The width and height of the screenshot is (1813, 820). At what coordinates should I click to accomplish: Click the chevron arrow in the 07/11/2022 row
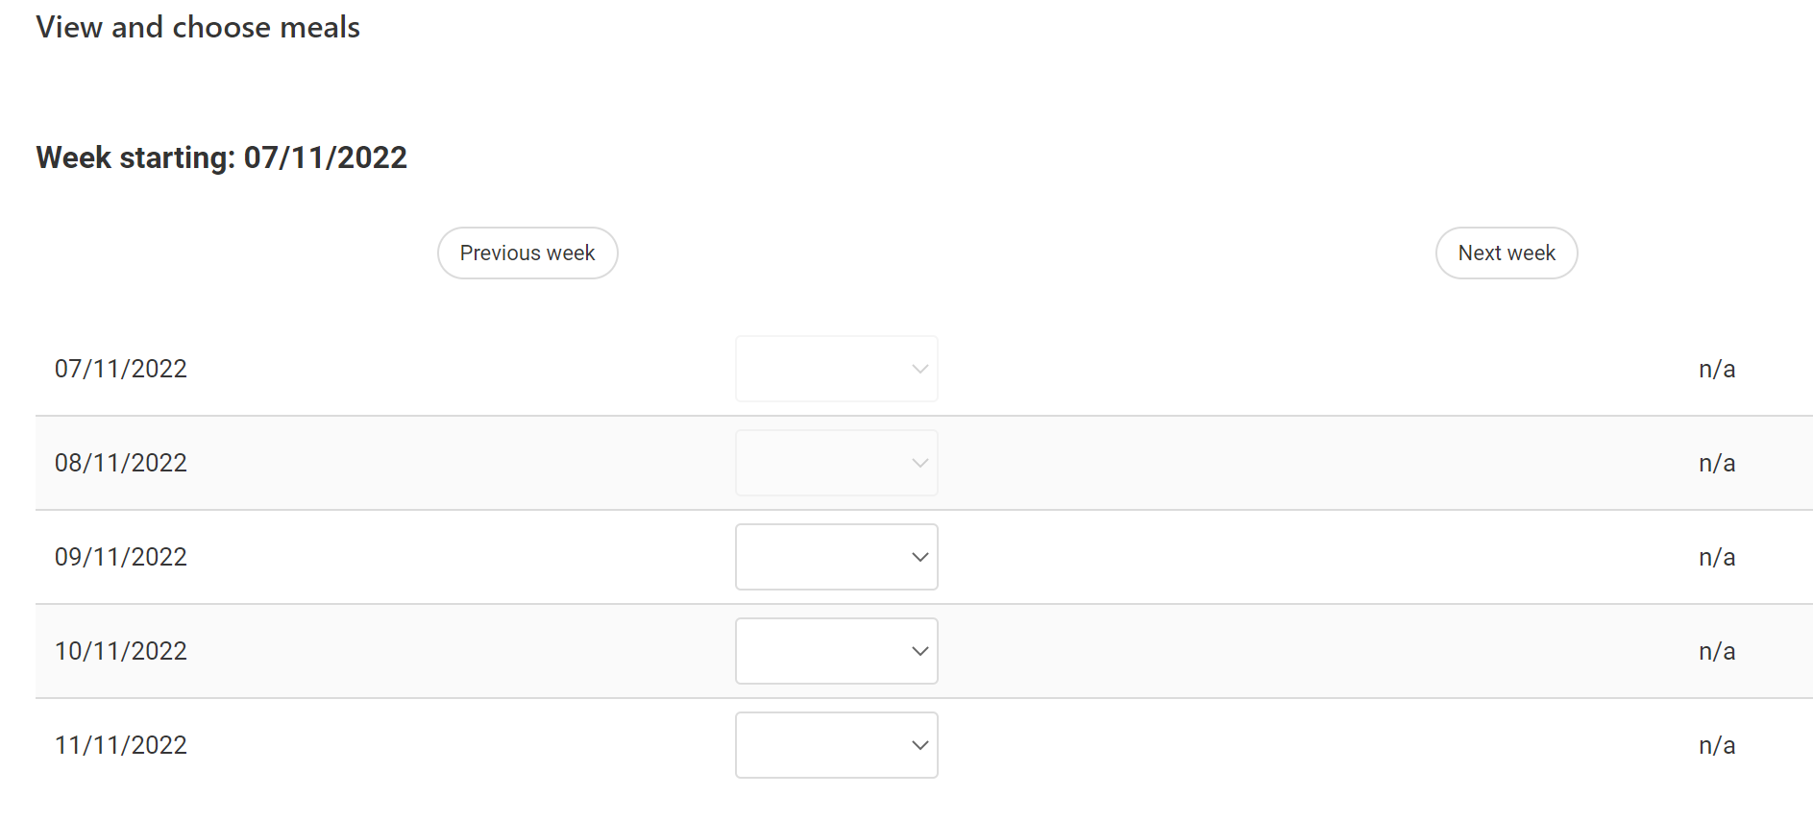click(919, 370)
